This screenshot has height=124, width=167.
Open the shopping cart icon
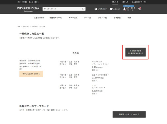tap(139, 9)
